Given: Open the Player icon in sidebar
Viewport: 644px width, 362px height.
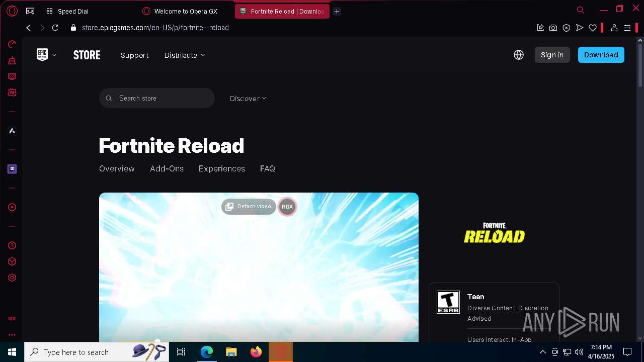Looking at the screenshot, I should point(12,207).
